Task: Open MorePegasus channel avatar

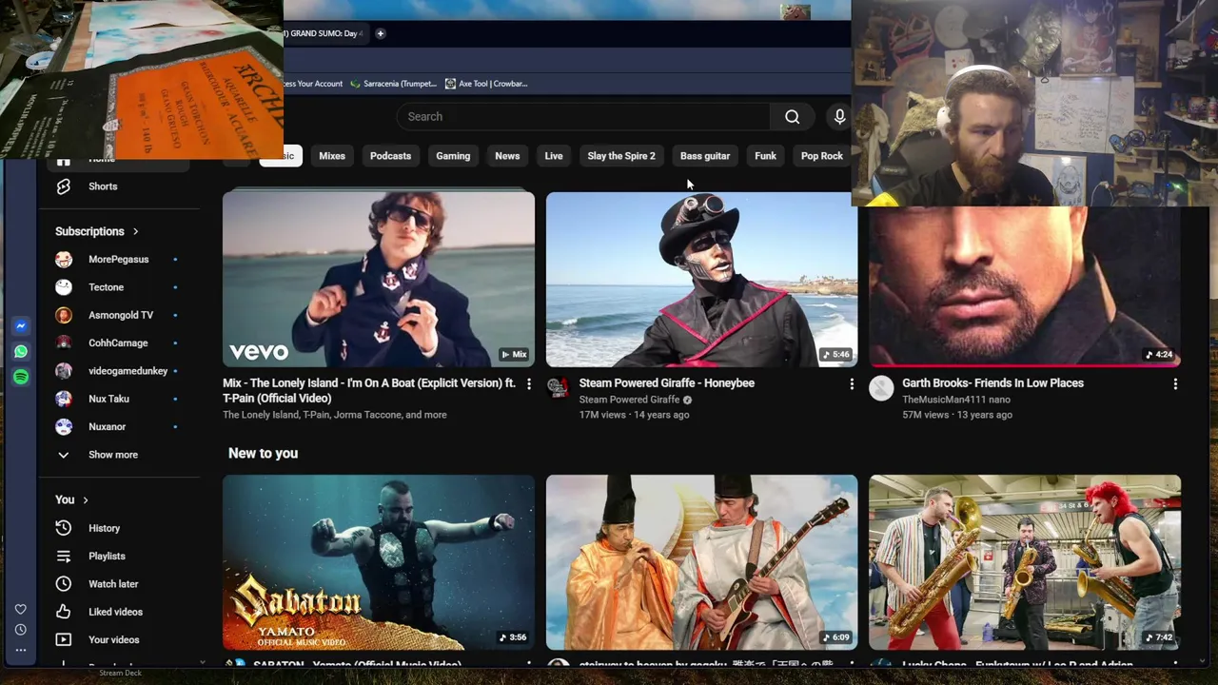Action: pos(64,259)
